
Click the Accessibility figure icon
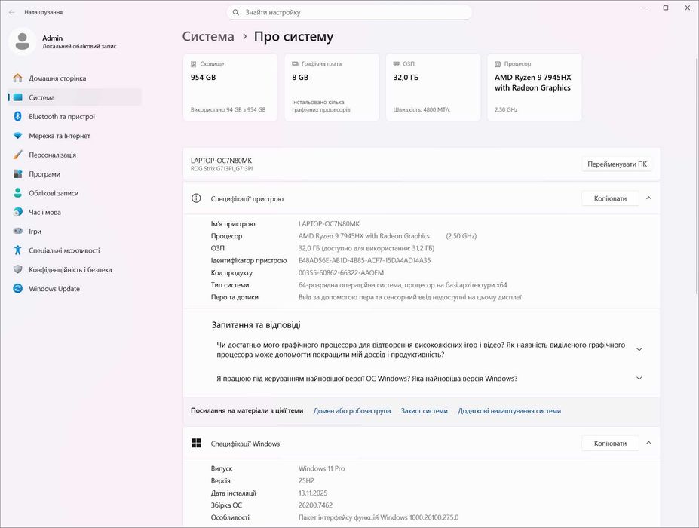[17, 250]
